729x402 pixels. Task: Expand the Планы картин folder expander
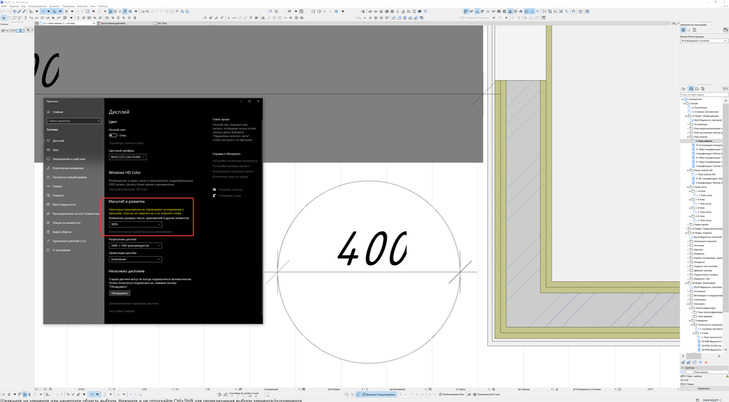point(688,225)
